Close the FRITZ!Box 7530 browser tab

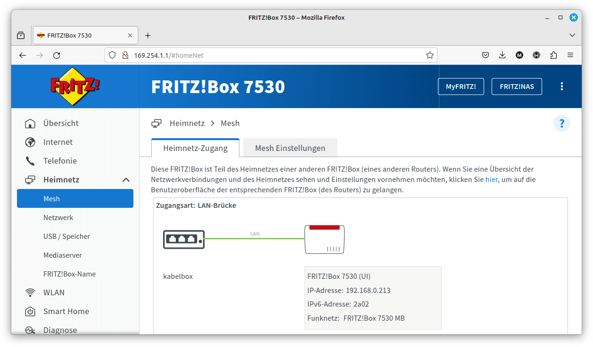130,35
